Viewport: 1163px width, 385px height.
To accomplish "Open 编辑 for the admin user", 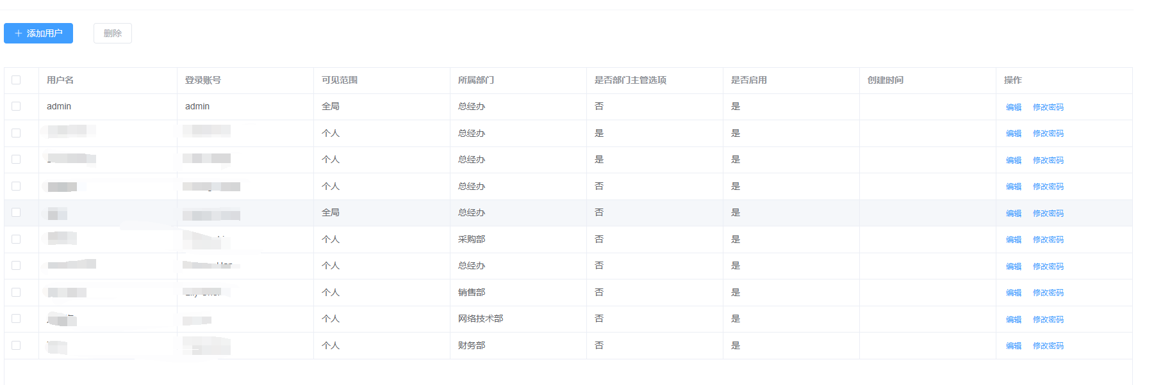I will [x=1014, y=107].
